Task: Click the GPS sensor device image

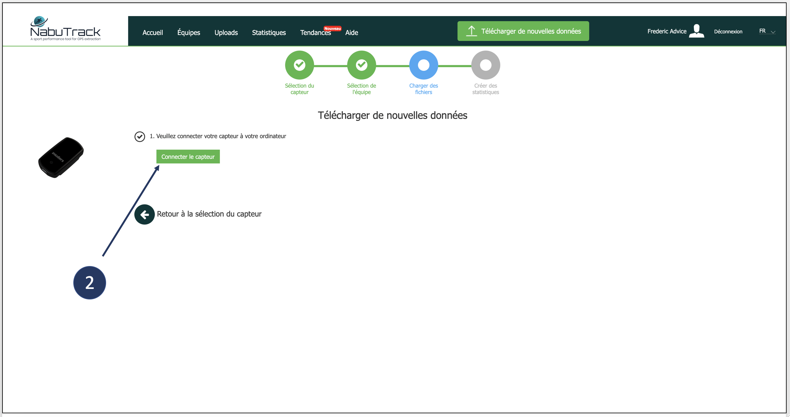Action: click(61, 157)
